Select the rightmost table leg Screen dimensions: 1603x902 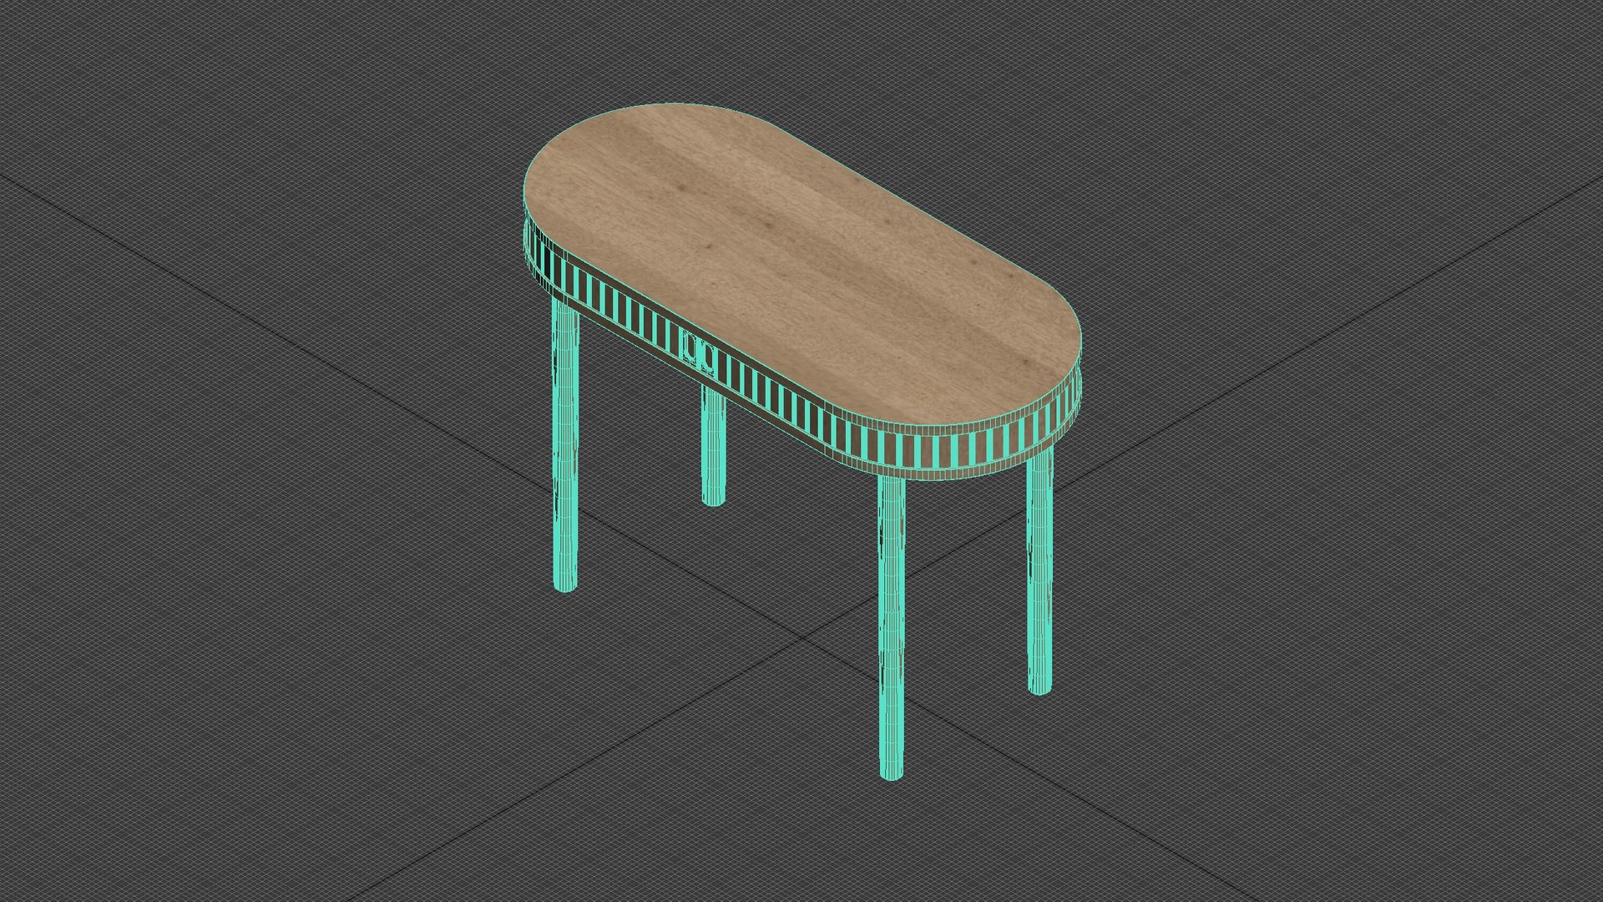1039,572
